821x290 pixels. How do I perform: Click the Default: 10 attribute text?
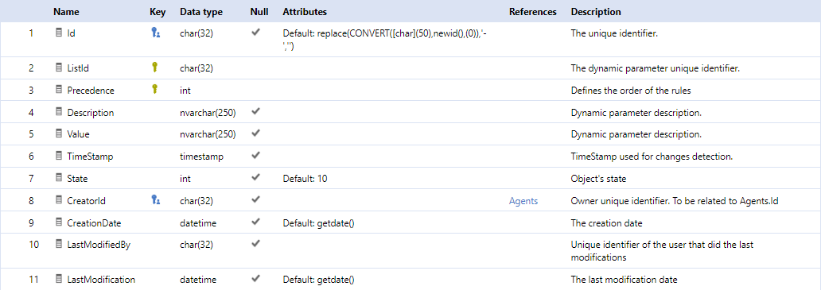pos(305,179)
